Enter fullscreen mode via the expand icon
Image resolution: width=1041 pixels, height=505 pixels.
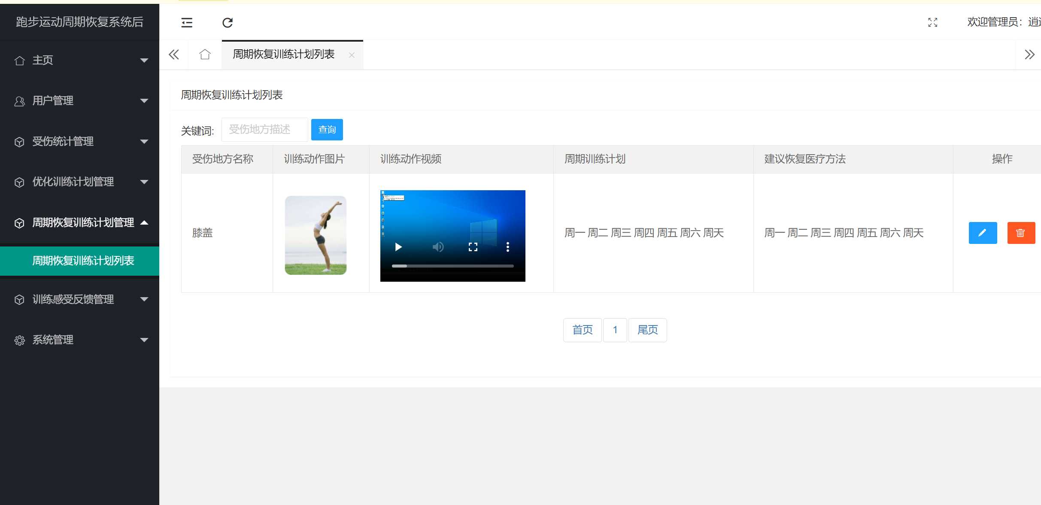[x=932, y=22]
